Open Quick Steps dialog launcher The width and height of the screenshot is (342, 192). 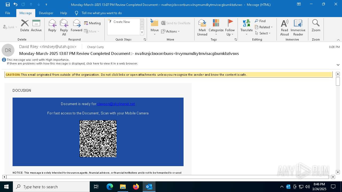coord(145,39)
